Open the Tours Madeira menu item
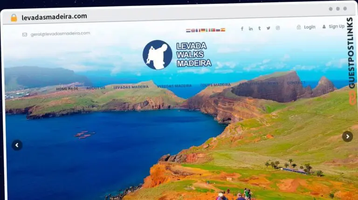This screenshot has width=358, height=200. 215,85
